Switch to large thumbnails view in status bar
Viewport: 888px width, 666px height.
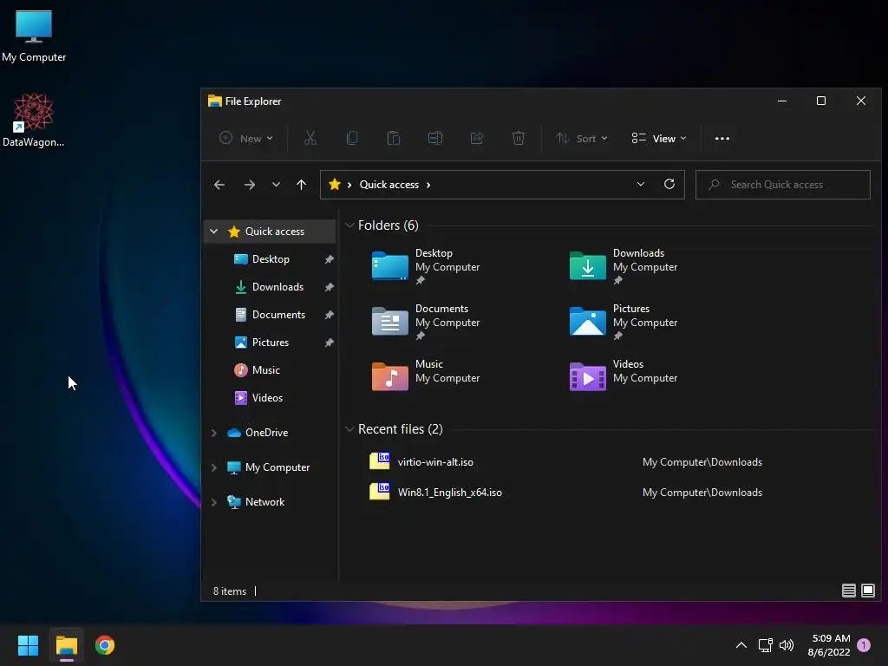(x=867, y=591)
